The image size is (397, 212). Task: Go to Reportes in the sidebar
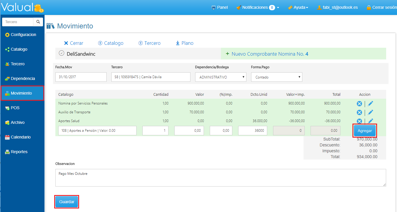[x=19, y=152]
